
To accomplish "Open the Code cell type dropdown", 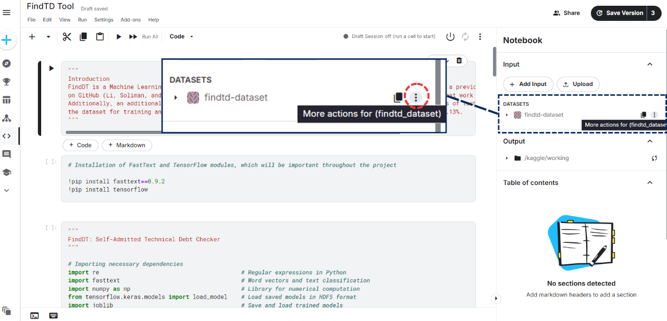I will click(181, 36).
